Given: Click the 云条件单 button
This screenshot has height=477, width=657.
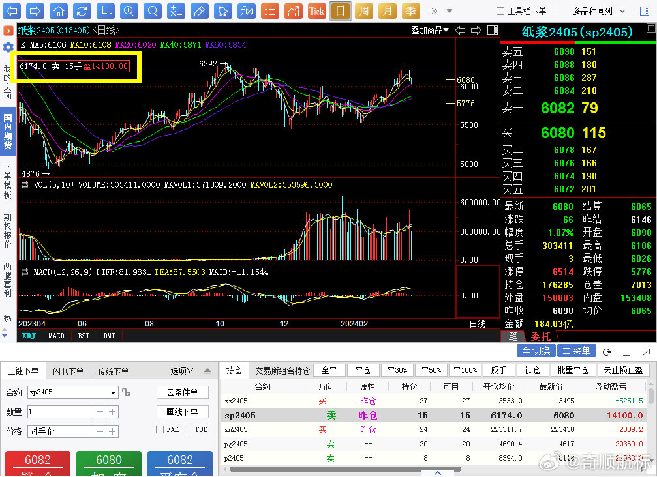Looking at the screenshot, I should coord(182,392).
